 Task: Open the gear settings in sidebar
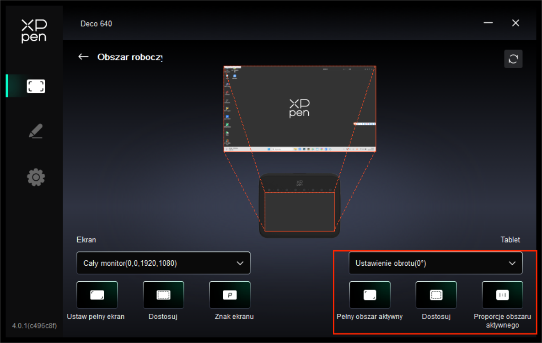(x=36, y=177)
